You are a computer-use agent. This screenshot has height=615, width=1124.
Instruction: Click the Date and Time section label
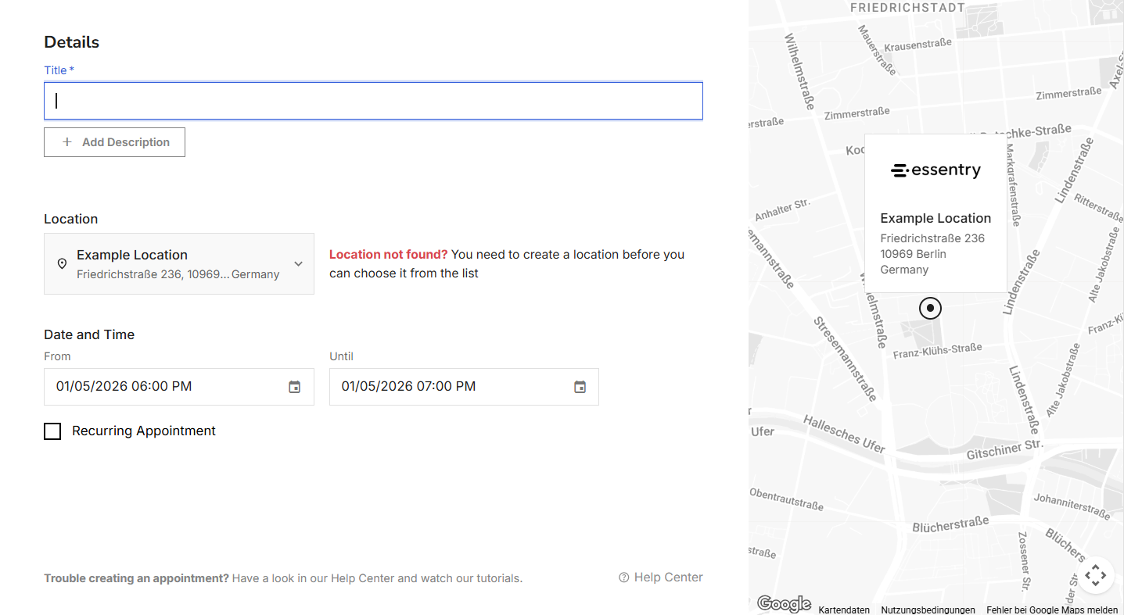pos(89,334)
